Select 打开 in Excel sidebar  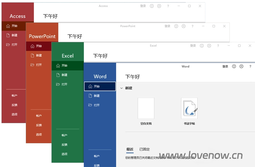pyautogui.click(x=68, y=84)
